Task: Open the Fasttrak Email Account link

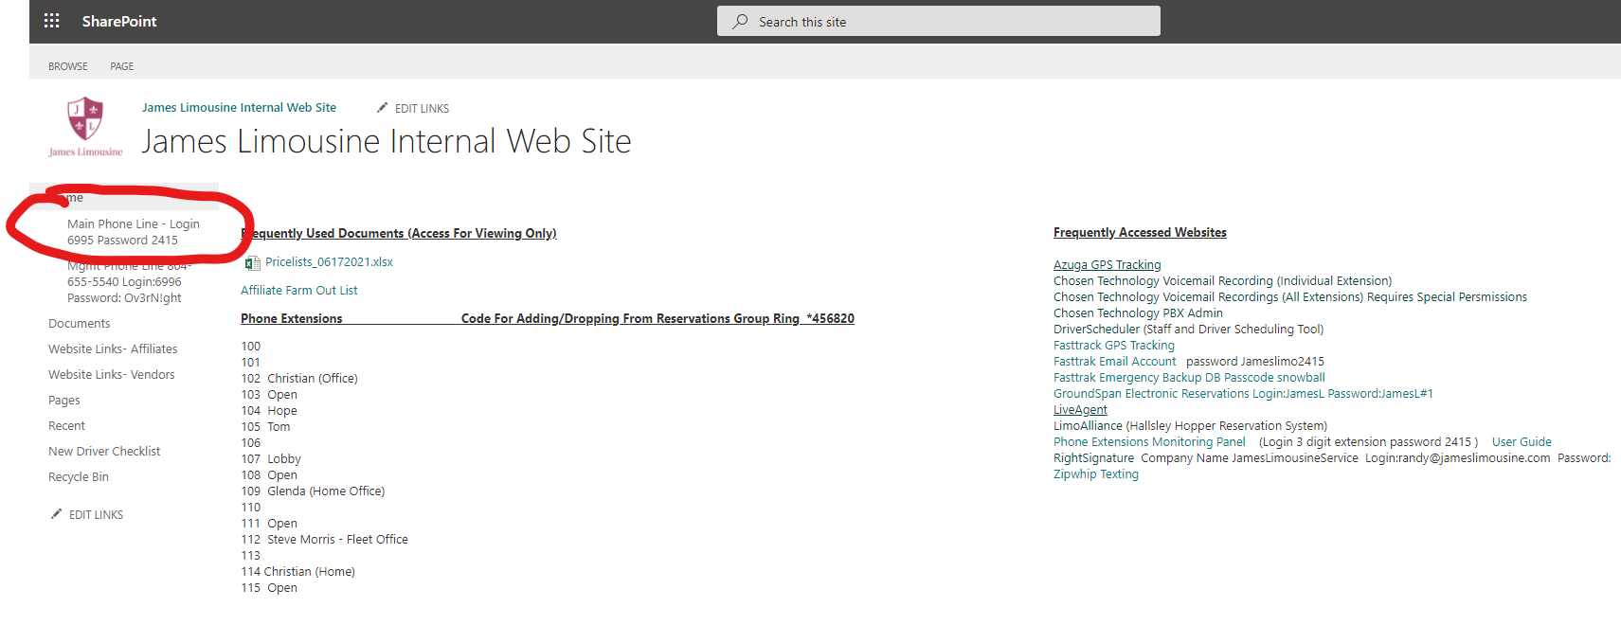Action: pyautogui.click(x=1115, y=362)
